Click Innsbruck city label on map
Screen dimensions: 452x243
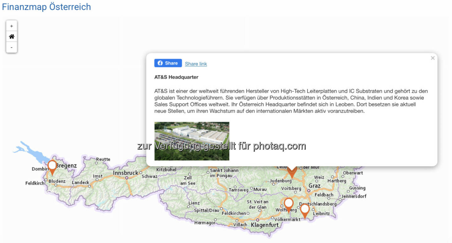(126, 173)
